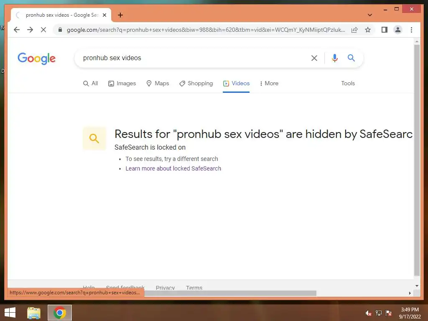Screen dimensions: 428x321
Task: Click the horizontal scrollbar right arrow
Action: click(410, 293)
